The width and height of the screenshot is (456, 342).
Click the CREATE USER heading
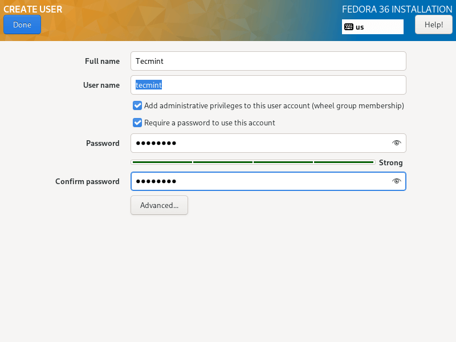[x=33, y=9]
